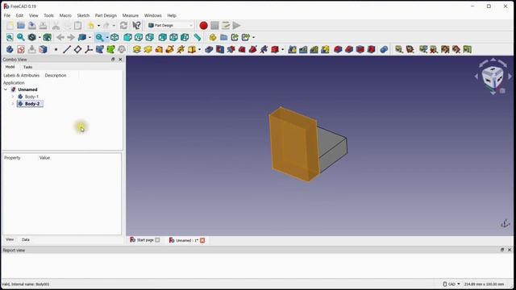
Task: Switch to the Start page tab
Action: 145,240
